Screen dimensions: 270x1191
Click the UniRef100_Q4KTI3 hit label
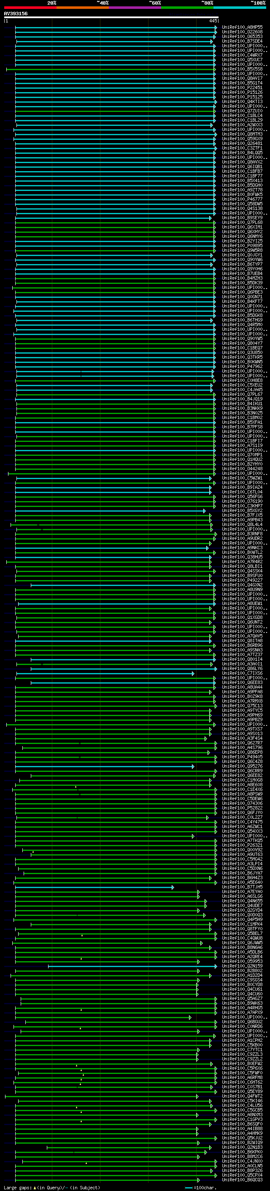(x=242, y=102)
